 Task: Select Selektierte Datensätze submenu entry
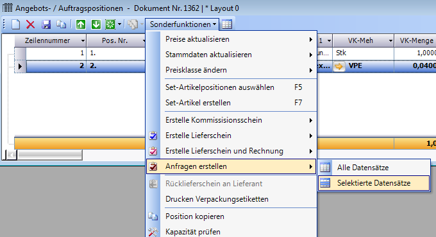pyautogui.click(x=374, y=183)
